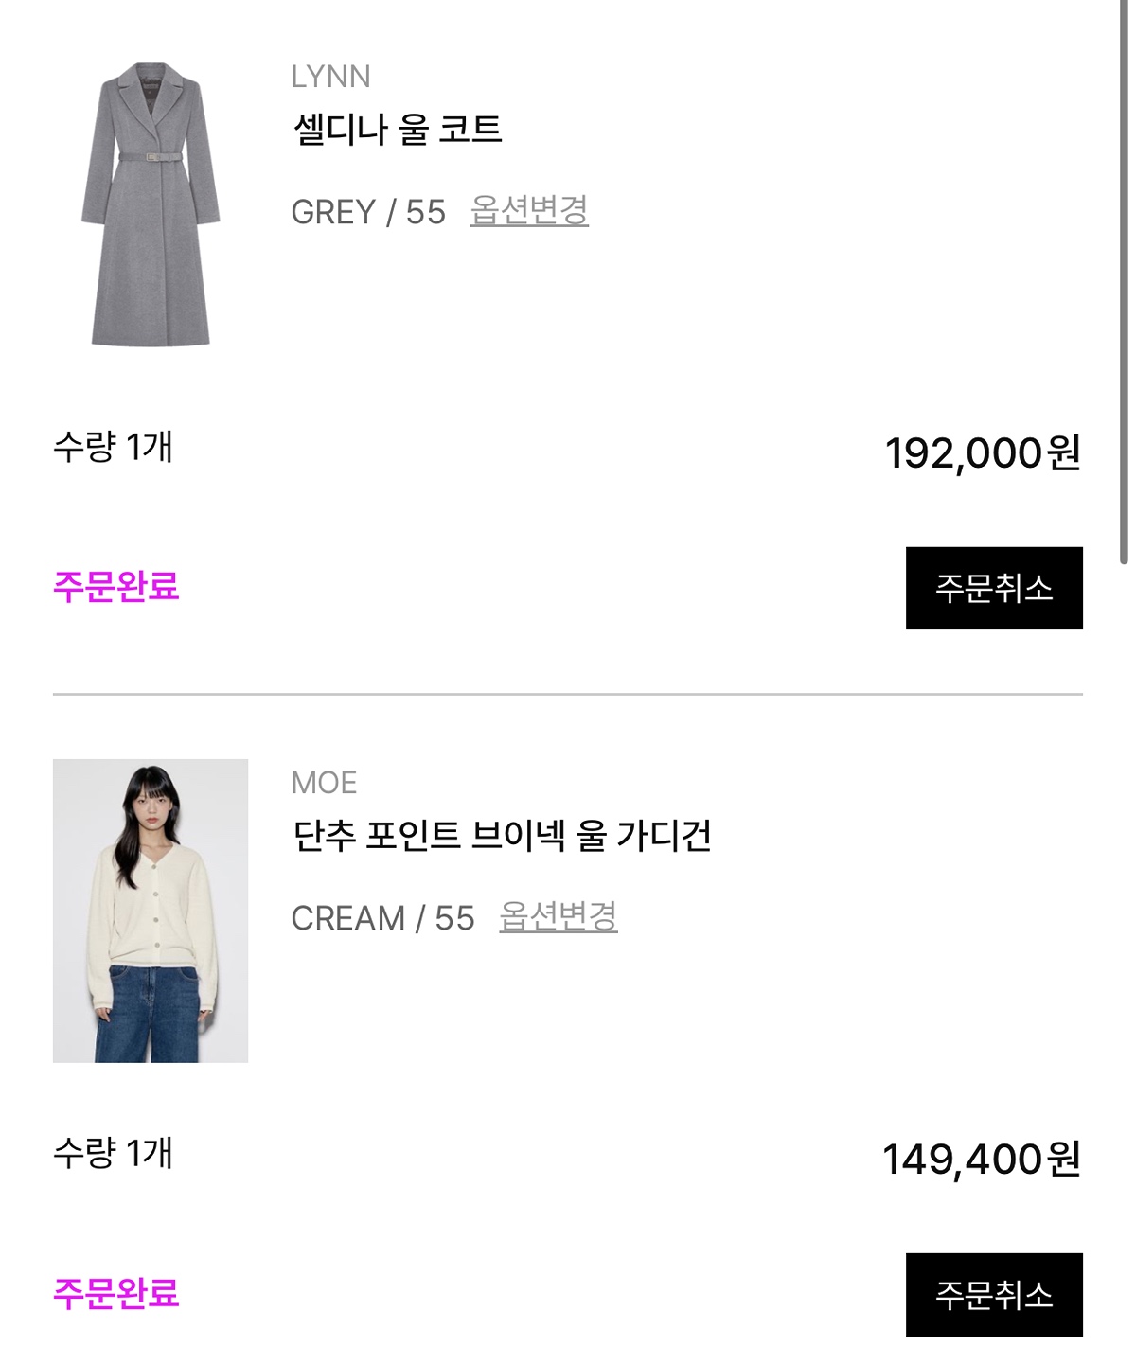The width and height of the screenshot is (1136, 1364).
Task: Tap the MOE brand name
Action: pyautogui.click(x=324, y=783)
